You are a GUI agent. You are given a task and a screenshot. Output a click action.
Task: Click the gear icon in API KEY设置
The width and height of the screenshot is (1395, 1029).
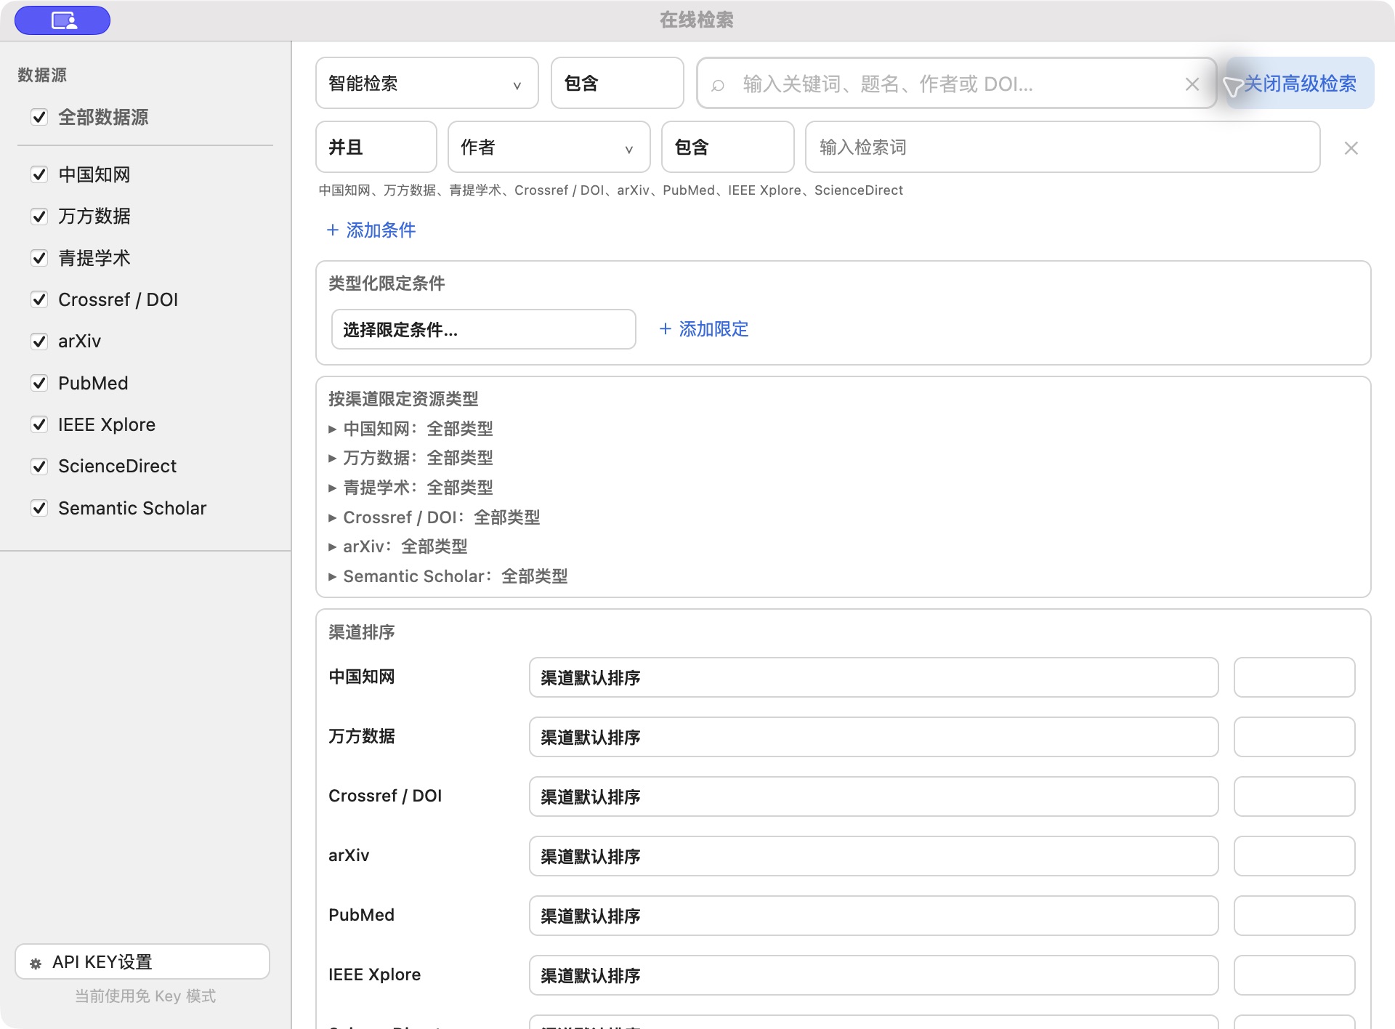pos(36,964)
